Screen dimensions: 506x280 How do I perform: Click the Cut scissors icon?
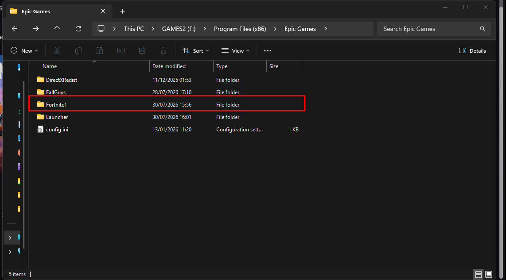(x=57, y=50)
